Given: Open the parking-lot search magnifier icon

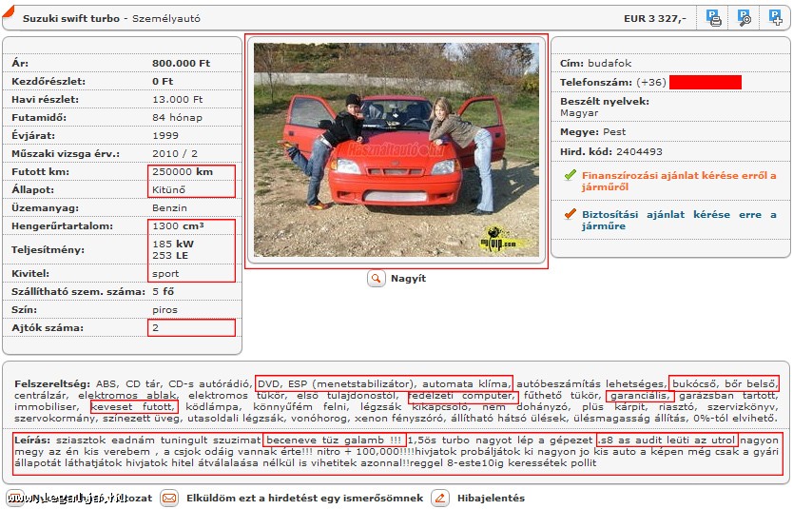Looking at the screenshot, I should coord(744,18).
